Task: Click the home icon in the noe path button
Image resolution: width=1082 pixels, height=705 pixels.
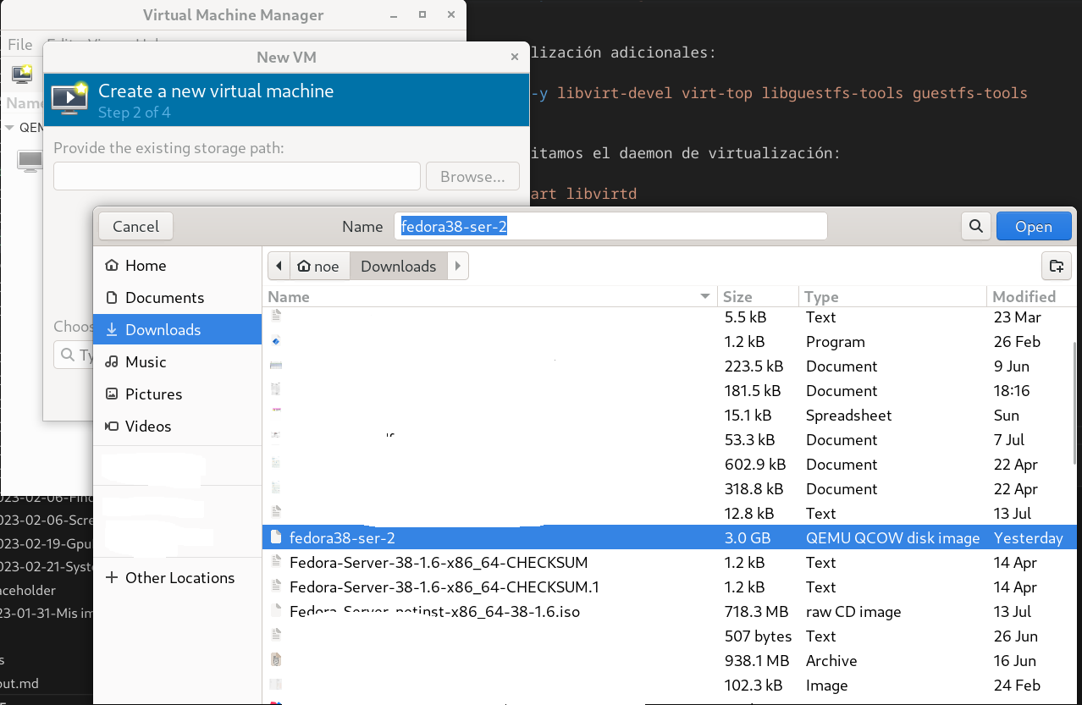Action: pyautogui.click(x=304, y=266)
